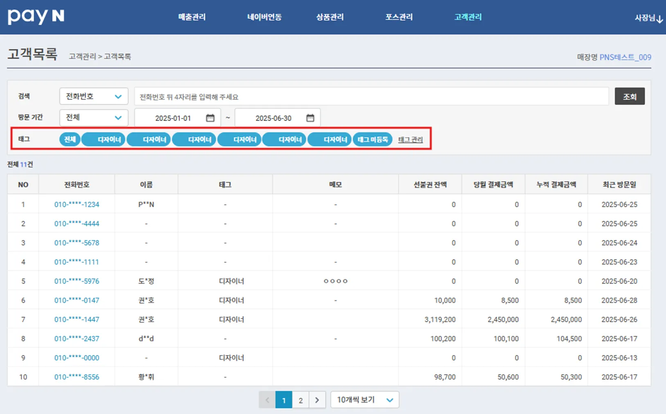Click the 최근 방문일 column header

(x=619, y=185)
